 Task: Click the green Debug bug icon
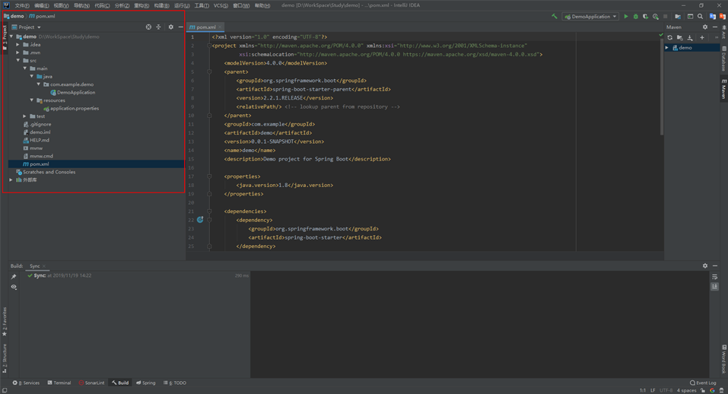click(x=636, y=16)
